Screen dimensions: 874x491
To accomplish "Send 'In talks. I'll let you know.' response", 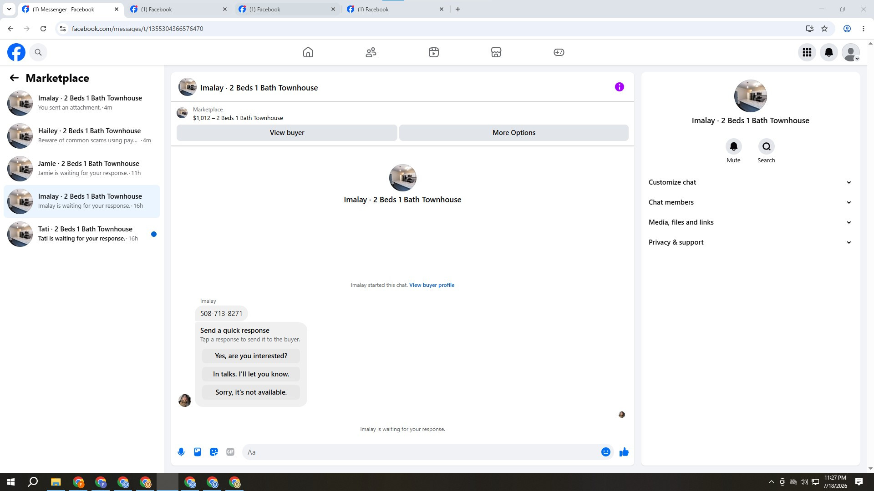I will click(x=251, y=374).
